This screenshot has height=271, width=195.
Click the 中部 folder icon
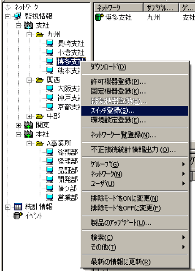point(40,116)
